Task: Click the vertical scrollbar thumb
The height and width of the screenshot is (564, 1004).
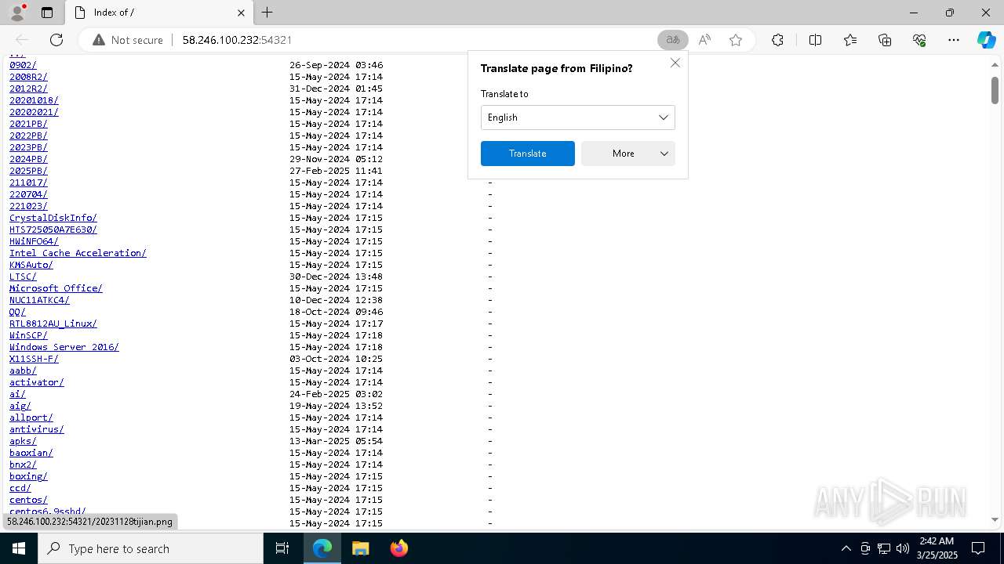Action: click(995, 90)
